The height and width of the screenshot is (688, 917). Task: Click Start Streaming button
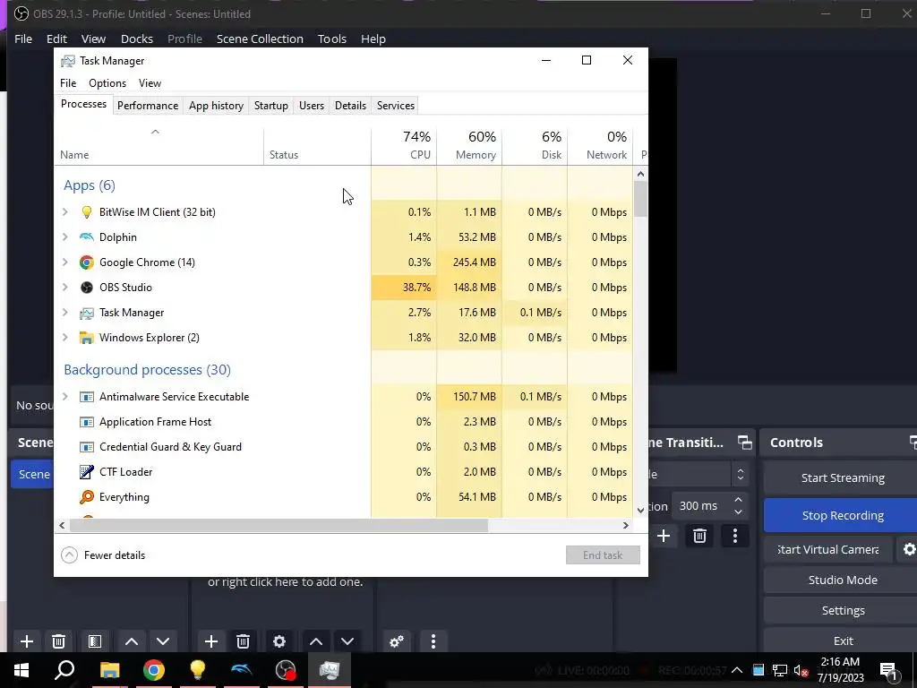842,478
